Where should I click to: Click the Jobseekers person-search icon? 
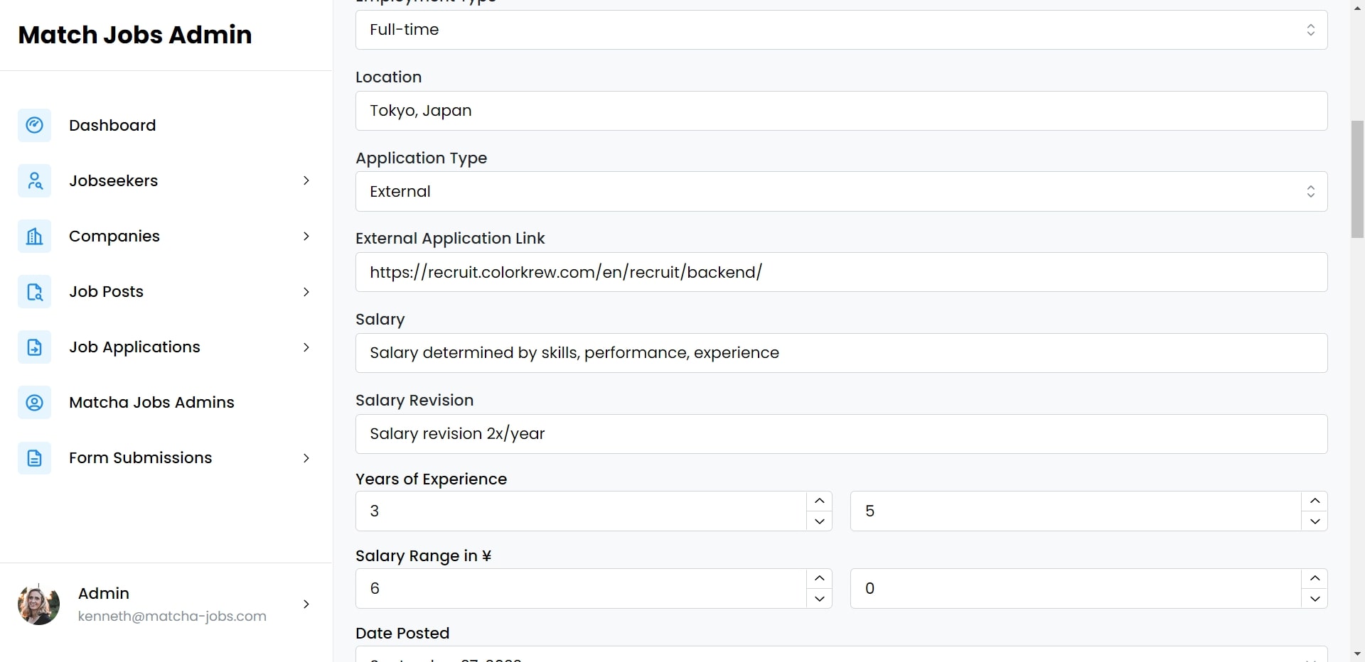[x=34, y=180]
